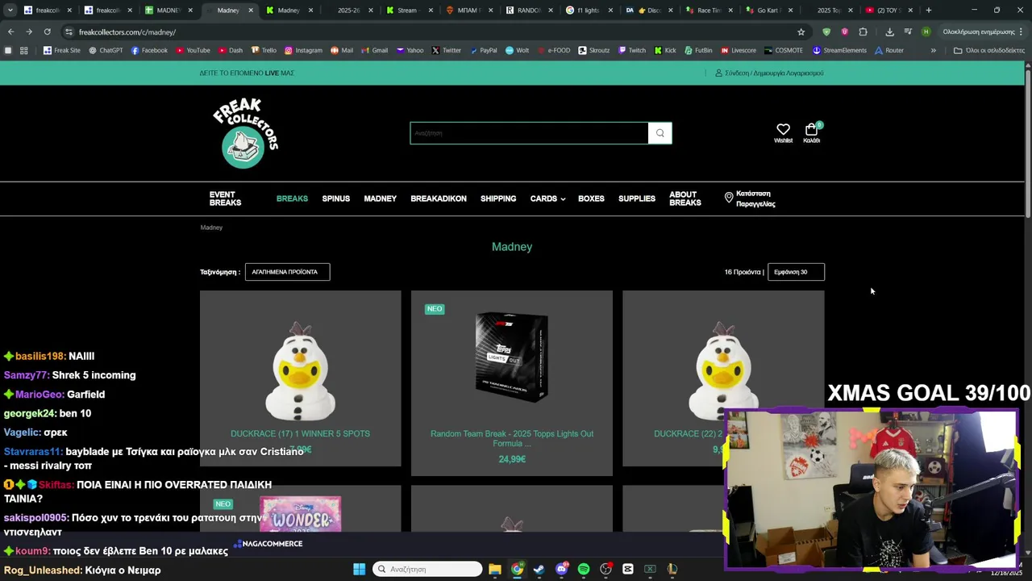1032x581 pixels.
Task: Click the Windows taskbar search box
Action: click(x=428, y=569)
